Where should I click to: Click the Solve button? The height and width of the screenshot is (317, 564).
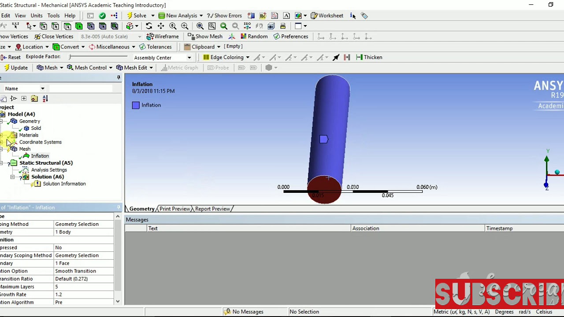click(x=136, y=15)
